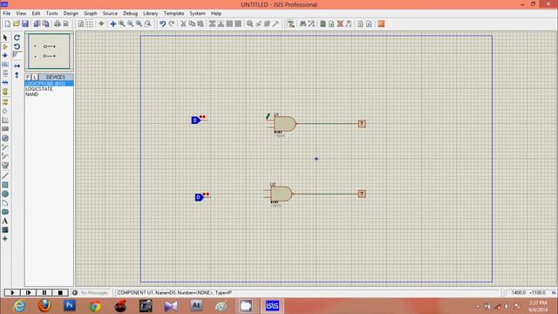Click the orange ARES netlist icon
The height and width of the screenshot is (314, 558).
381,24
